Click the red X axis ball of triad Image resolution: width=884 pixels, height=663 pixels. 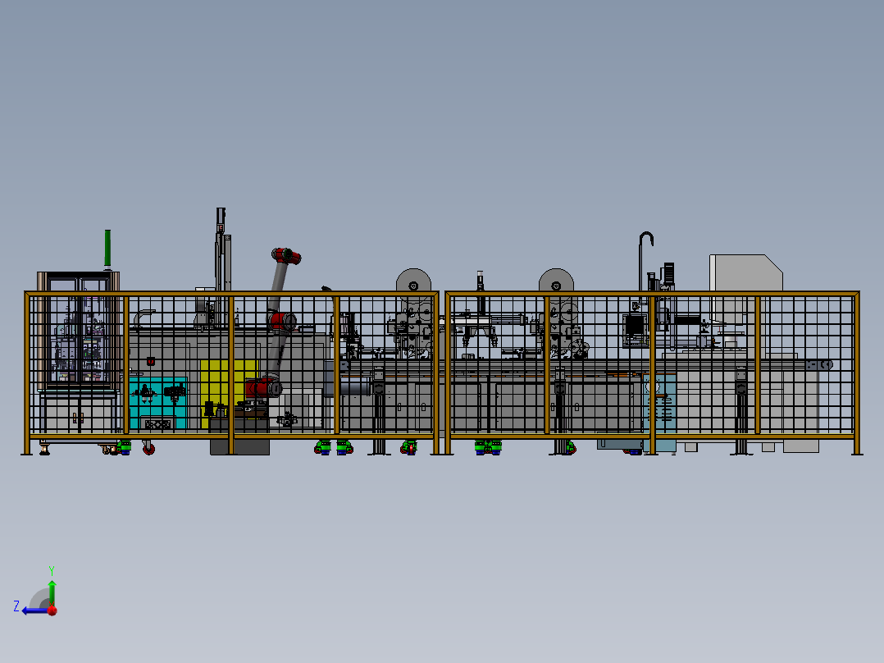click(52, 610)
